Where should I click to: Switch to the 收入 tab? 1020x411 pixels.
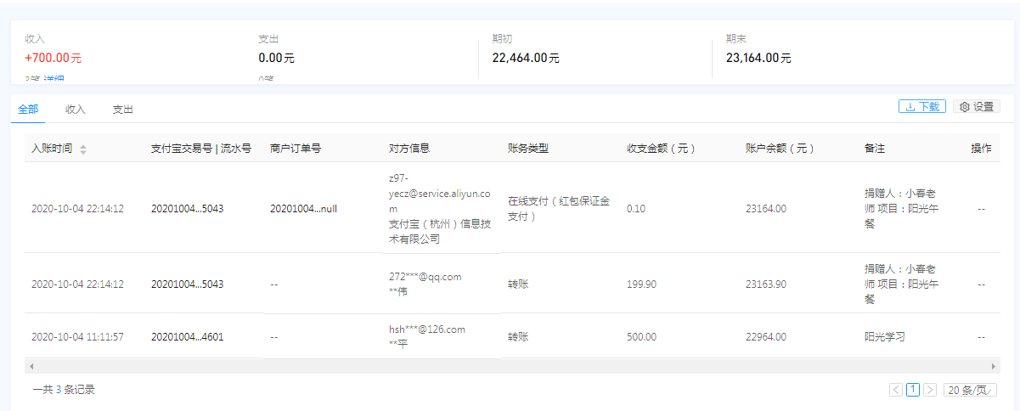pyautogui.click(x=76, y=110)
